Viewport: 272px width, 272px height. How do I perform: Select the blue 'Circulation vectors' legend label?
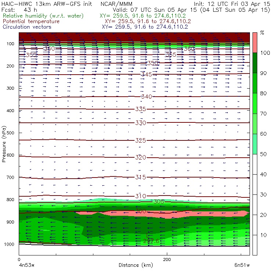[x=27, y=27]
